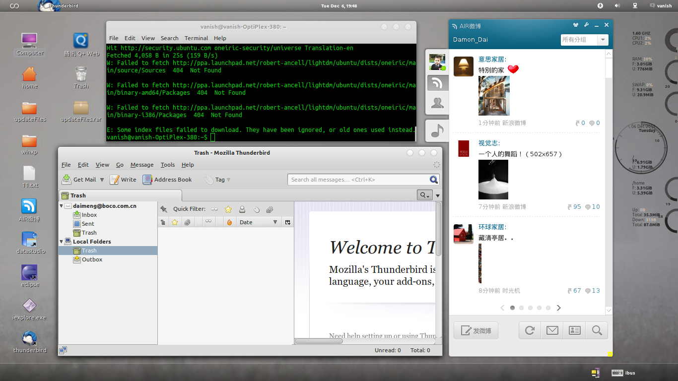Open the profile card icon in AIR微博
The height and width of the screenshot is (381, 678).
[x=574, y=330]
